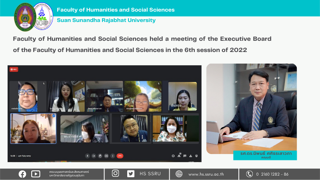Open the Twitter icon in footer
The width and height of the screenshot is (320, 180).
tap(131, 174)
